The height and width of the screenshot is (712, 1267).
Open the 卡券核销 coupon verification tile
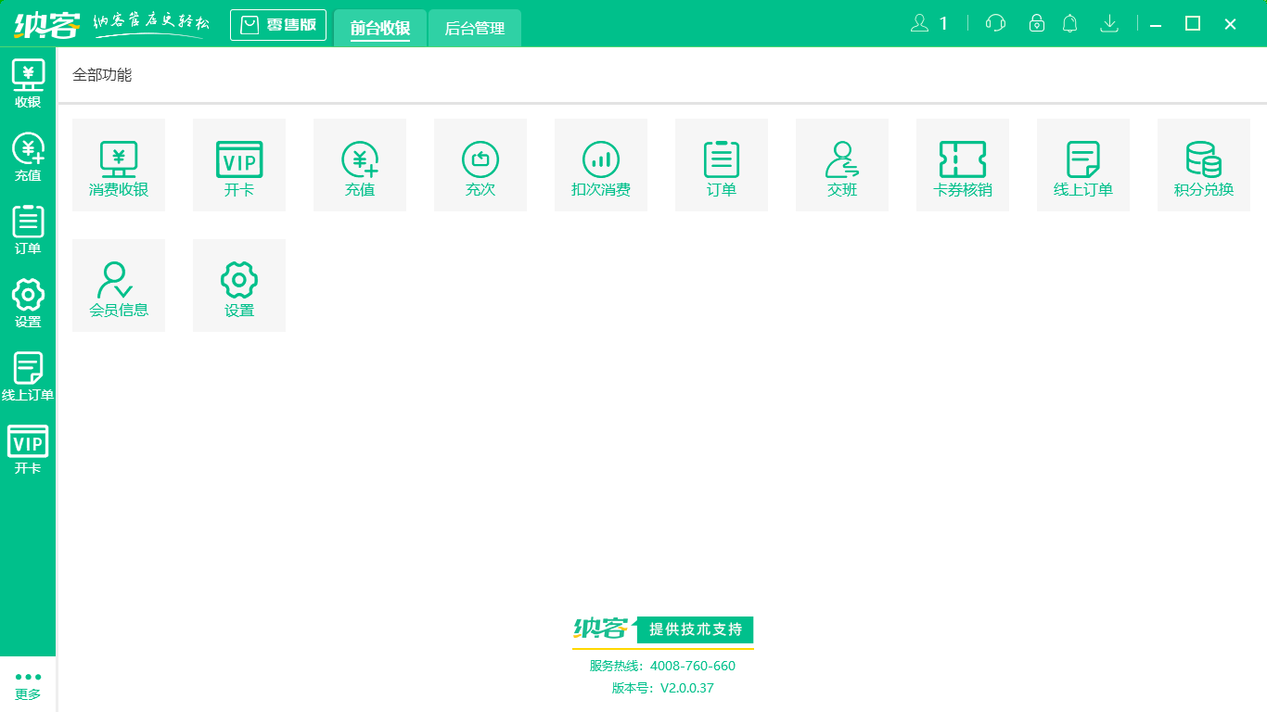coord(963,165)
